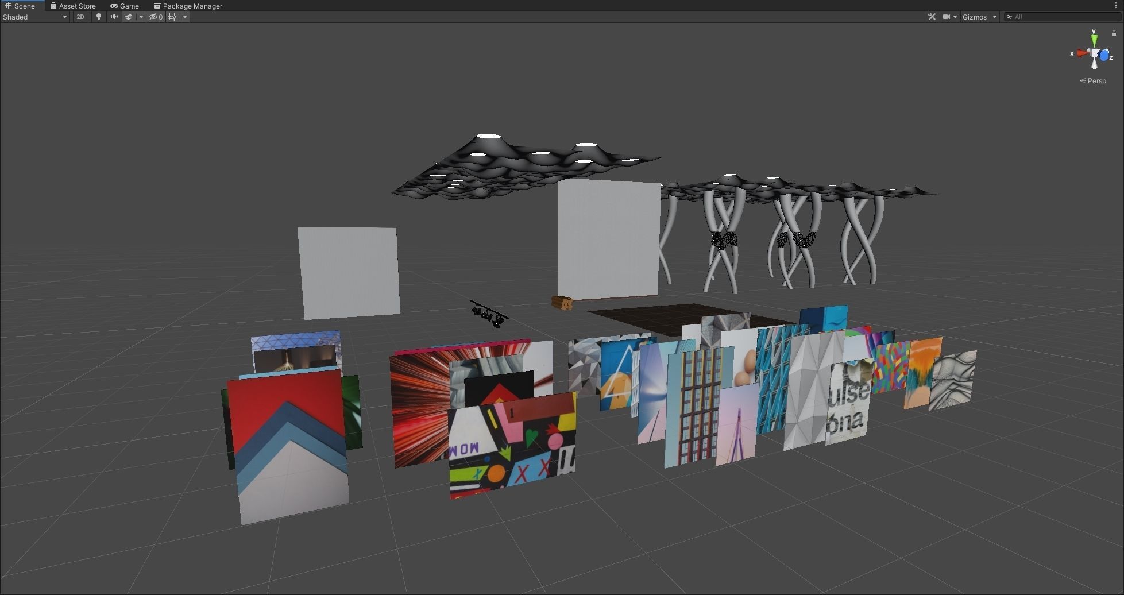Toggle the scene gizmo rotation lock
Image resolution: width=1124 pixels, height=595 pixels.
[x=1114, y=33]
